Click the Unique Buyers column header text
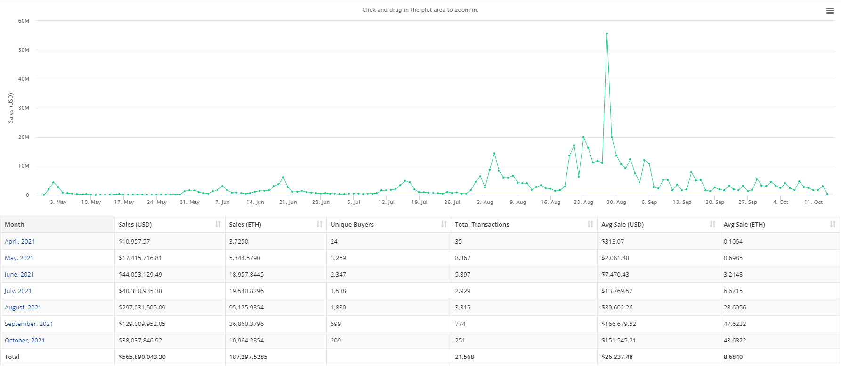This screenshot has width=841, height=366. [352, 224]
